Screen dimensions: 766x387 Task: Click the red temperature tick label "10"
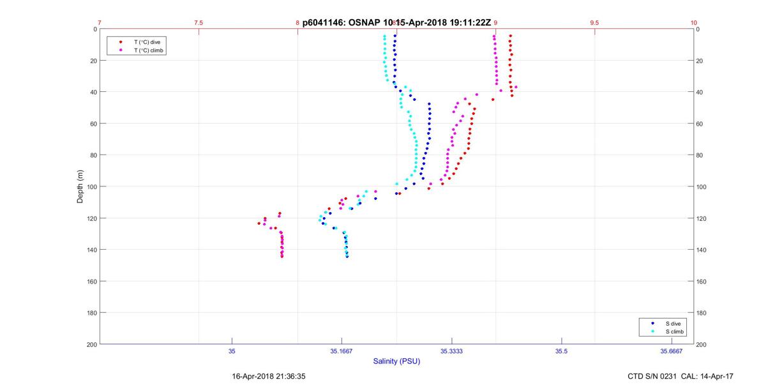pyautogui.click(x=694, y=22)
